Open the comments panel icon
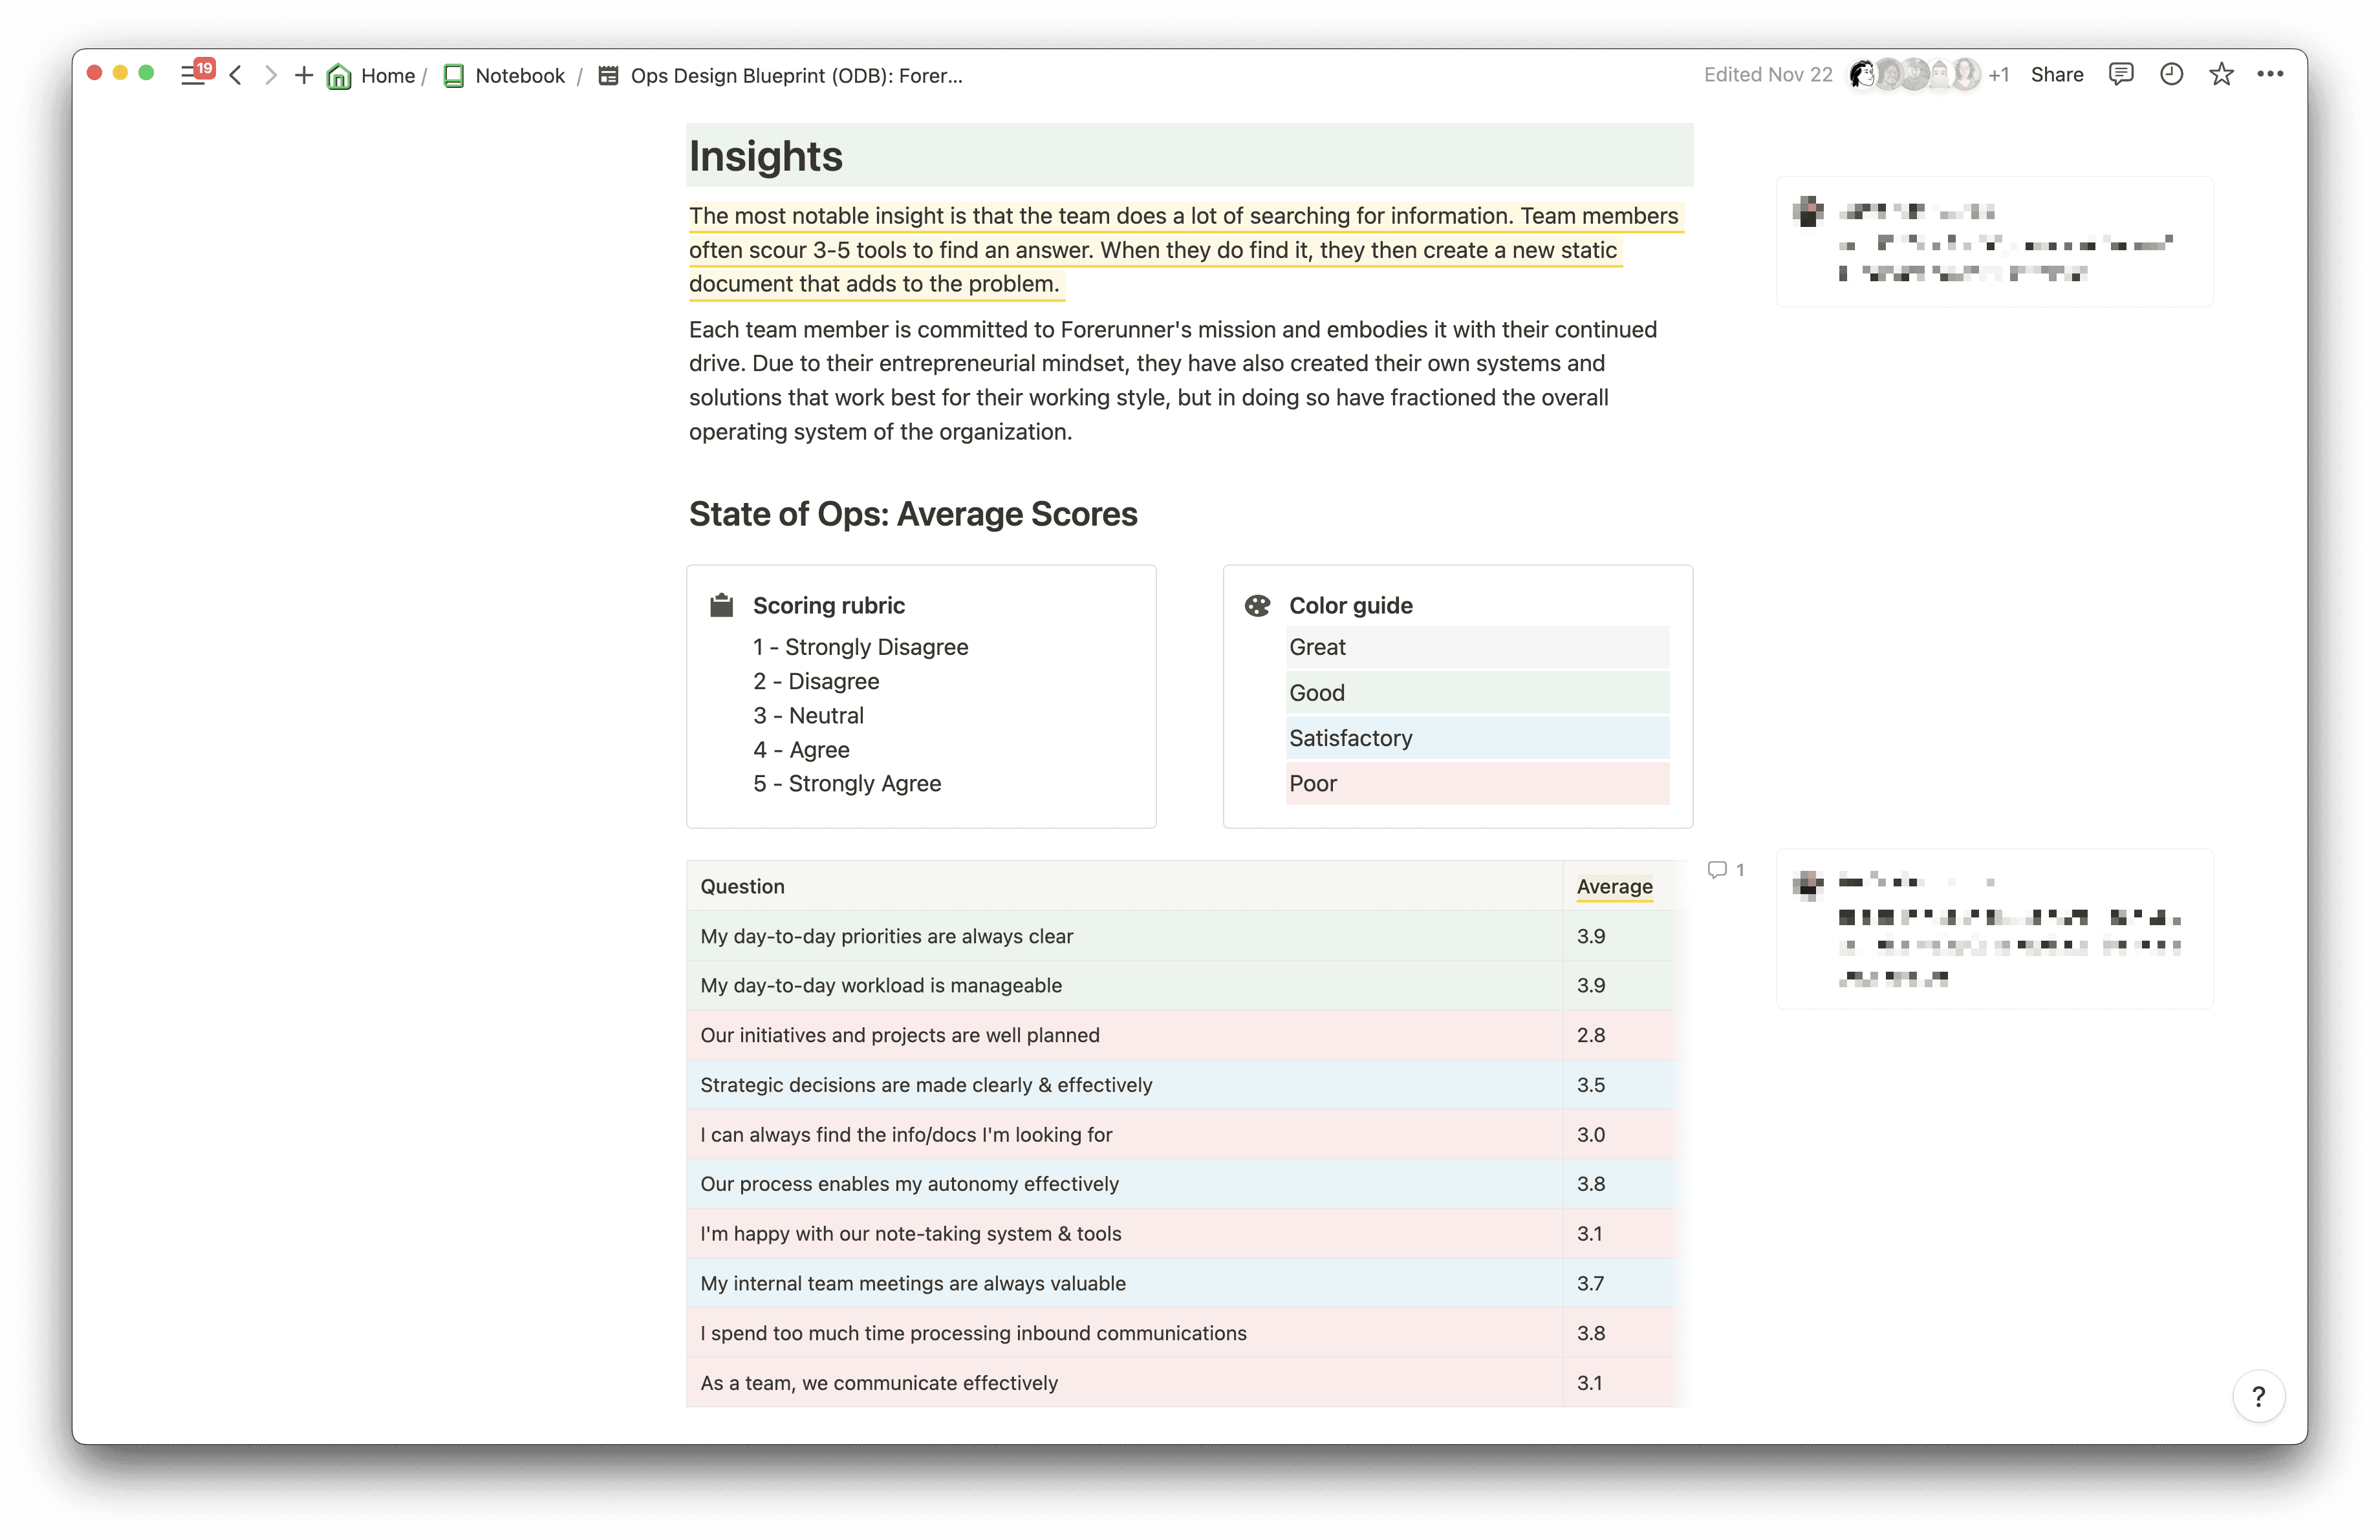2380x1540 pixels. pos(2120,75)
